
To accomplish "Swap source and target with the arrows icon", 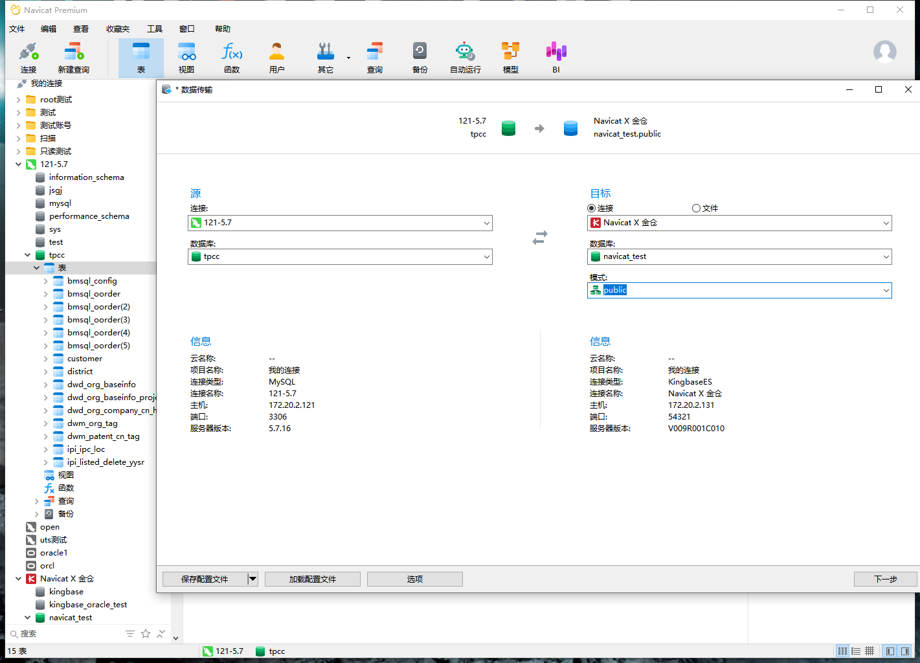I will [x=540, y=238].
